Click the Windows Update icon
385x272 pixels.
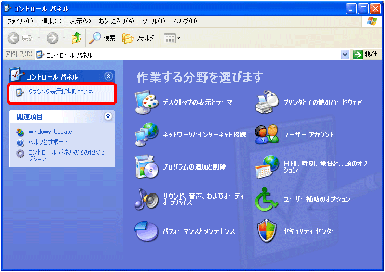20,132
